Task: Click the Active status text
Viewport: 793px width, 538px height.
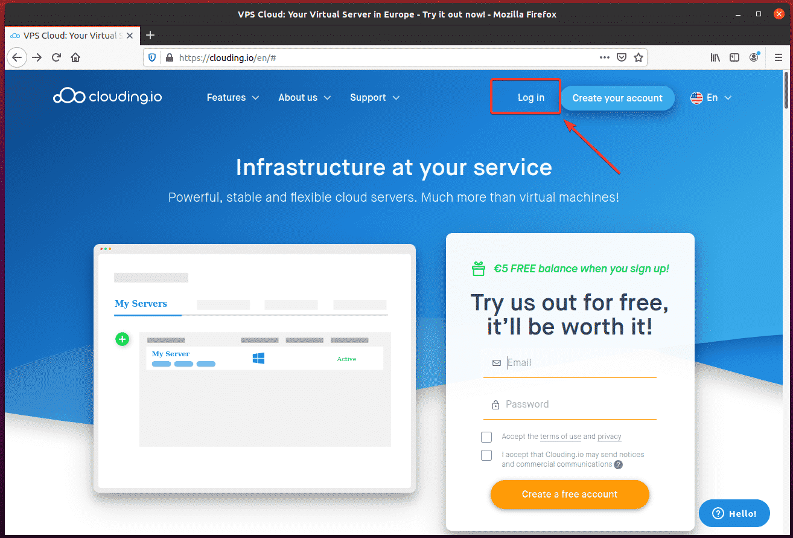Action: (346, 359)
